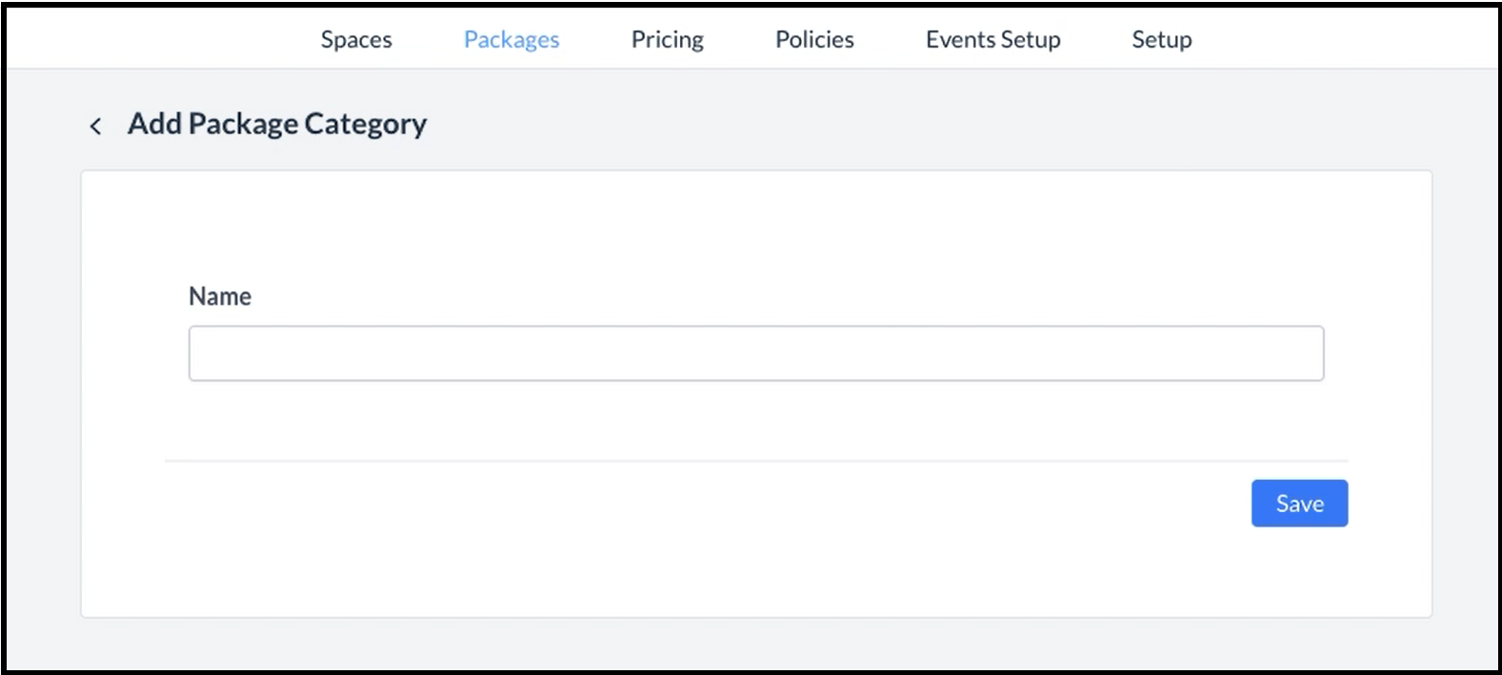
Task: Click the highlighted Packages navigation item
Action: pos(511,39)
